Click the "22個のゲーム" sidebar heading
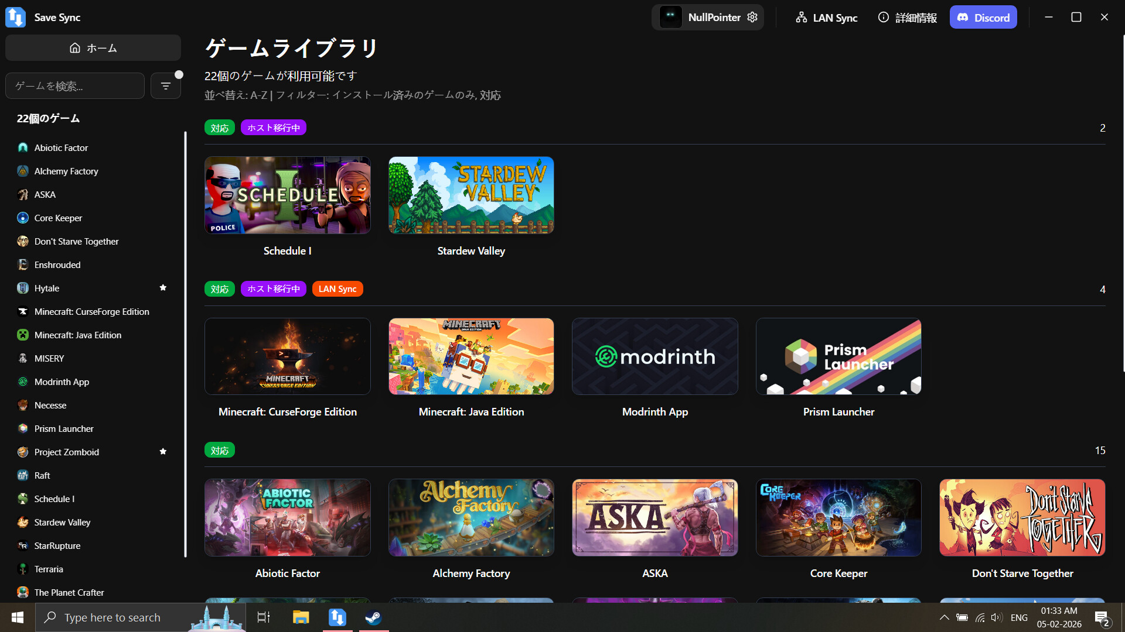1125x632 pixels. [x=48, y=118]
